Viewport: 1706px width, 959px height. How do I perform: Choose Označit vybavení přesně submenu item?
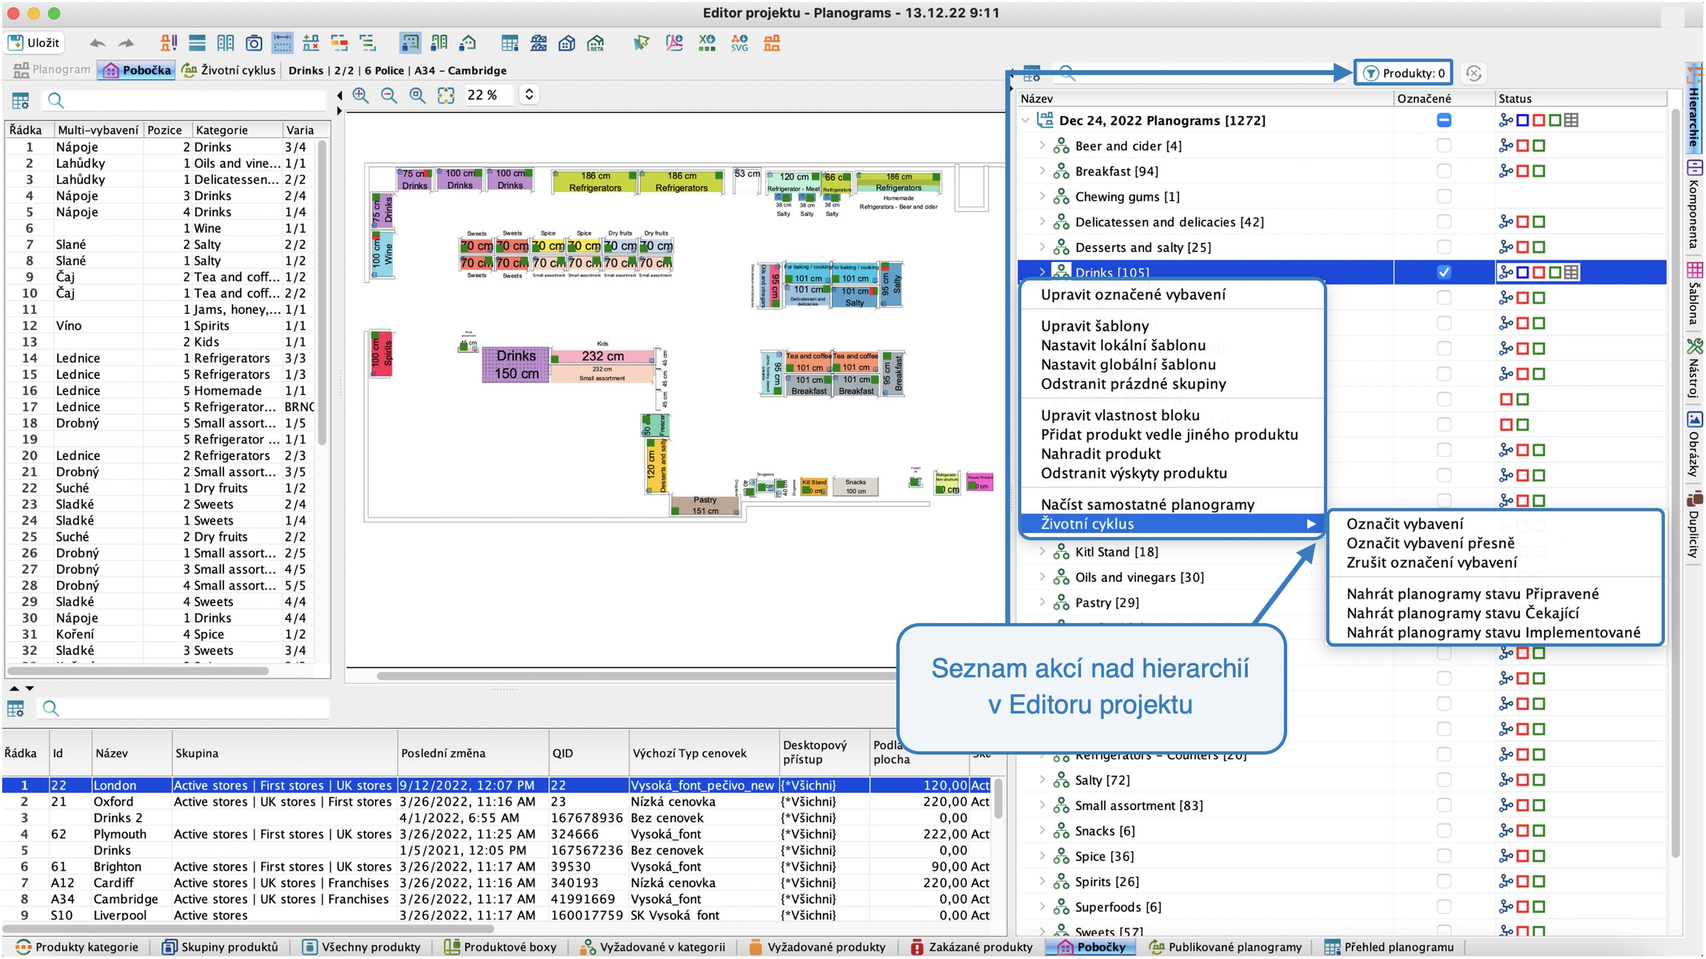pyautogui.click(x=1430, y=543)
